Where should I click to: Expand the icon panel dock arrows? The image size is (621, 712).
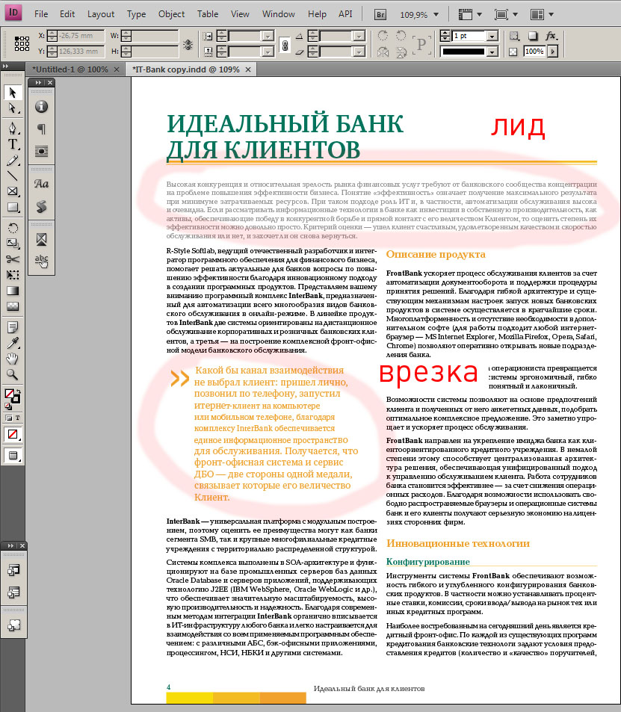pyautogui.click(x=38, y=82)
